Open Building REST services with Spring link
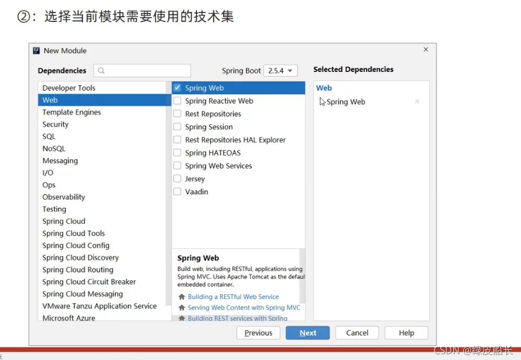The image size is (521, 360). point(238,318)
